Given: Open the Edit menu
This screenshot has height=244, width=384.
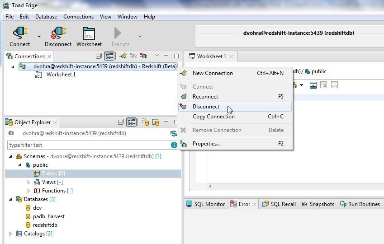Looking at the screenshot, I should tap(24, 17).
